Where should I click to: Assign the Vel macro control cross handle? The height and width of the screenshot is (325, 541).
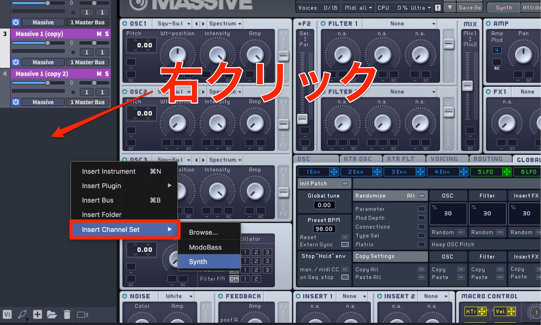click(511, 311)
